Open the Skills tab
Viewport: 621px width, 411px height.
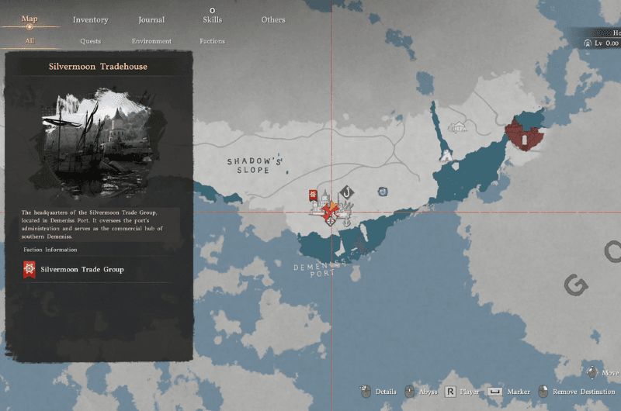(212, 19)
